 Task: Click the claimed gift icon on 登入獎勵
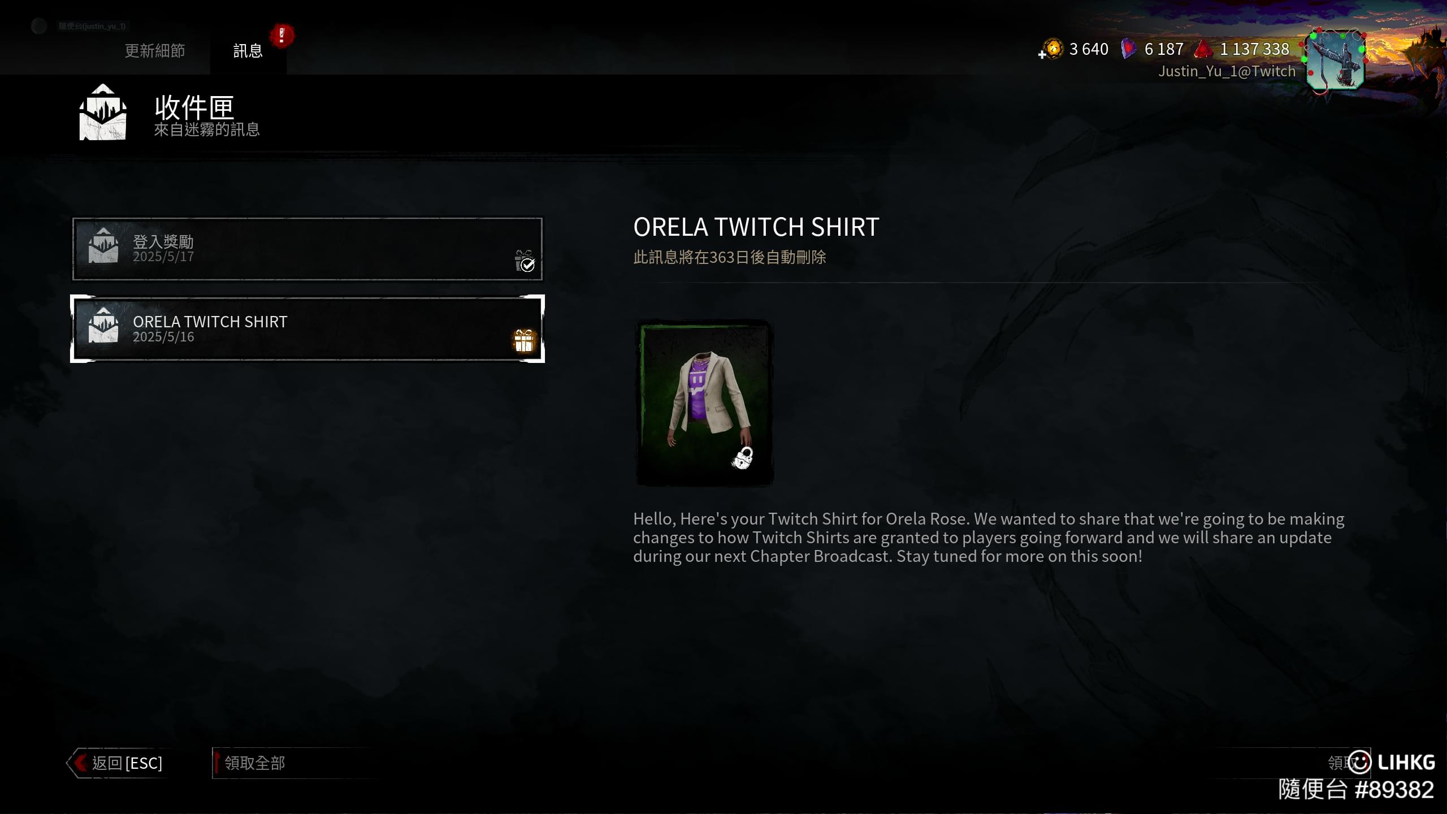[525, 261]
